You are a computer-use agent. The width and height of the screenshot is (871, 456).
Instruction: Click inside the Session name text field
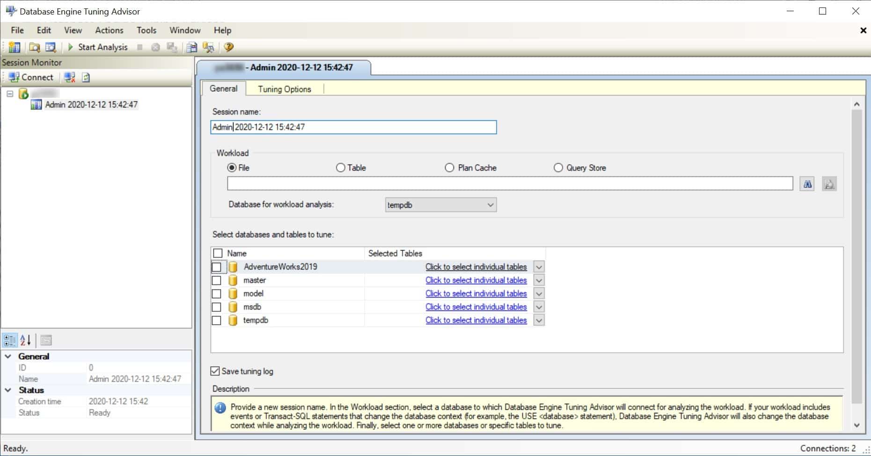pos(353,127)
